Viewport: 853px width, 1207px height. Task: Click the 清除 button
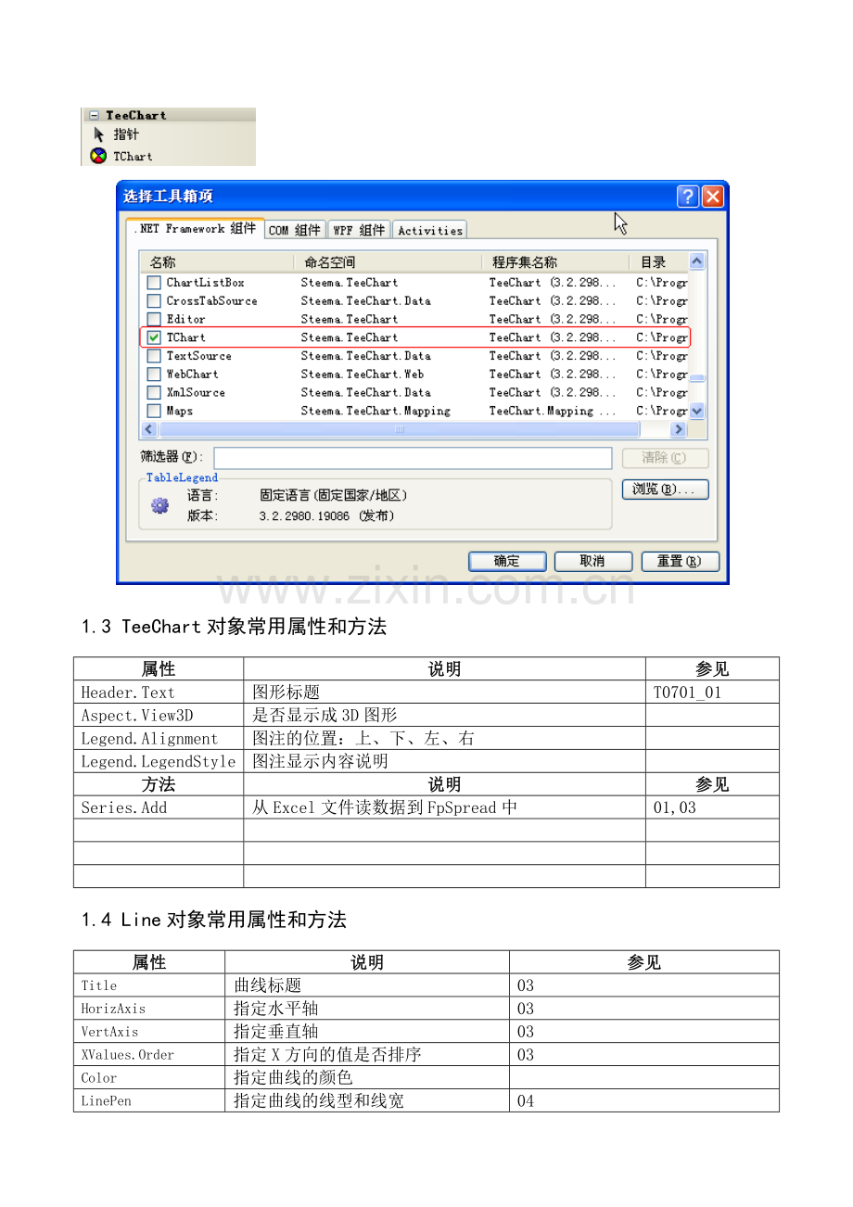pos(665,458)
